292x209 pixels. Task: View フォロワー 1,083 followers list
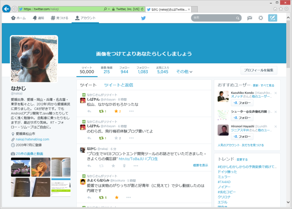pyautogui.click(x=143, y=70)
